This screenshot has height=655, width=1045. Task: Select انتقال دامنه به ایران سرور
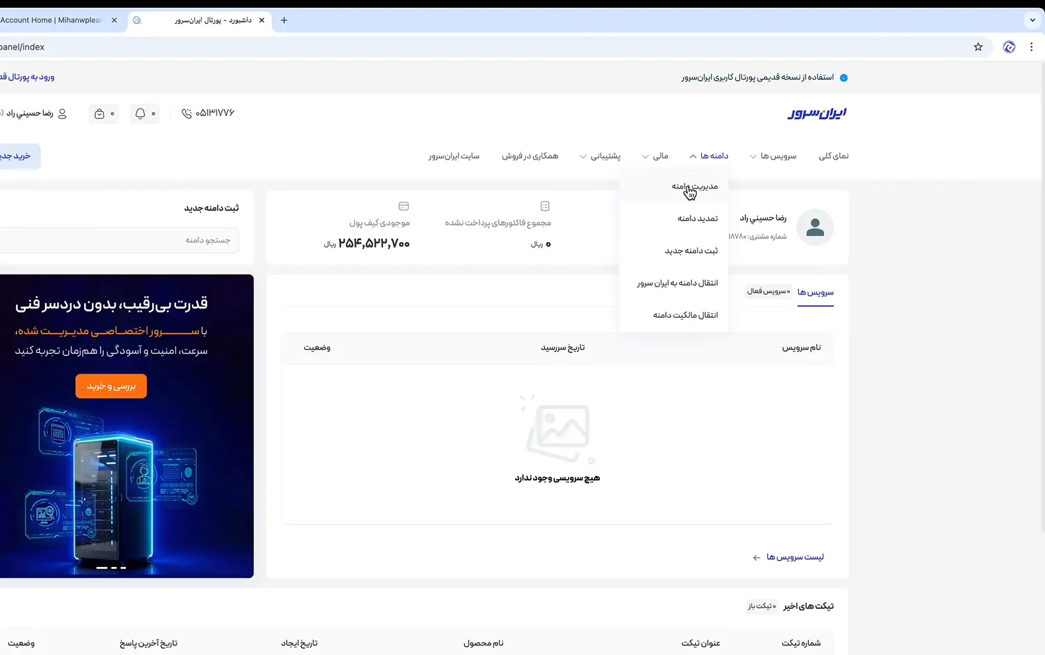(674, 283)
